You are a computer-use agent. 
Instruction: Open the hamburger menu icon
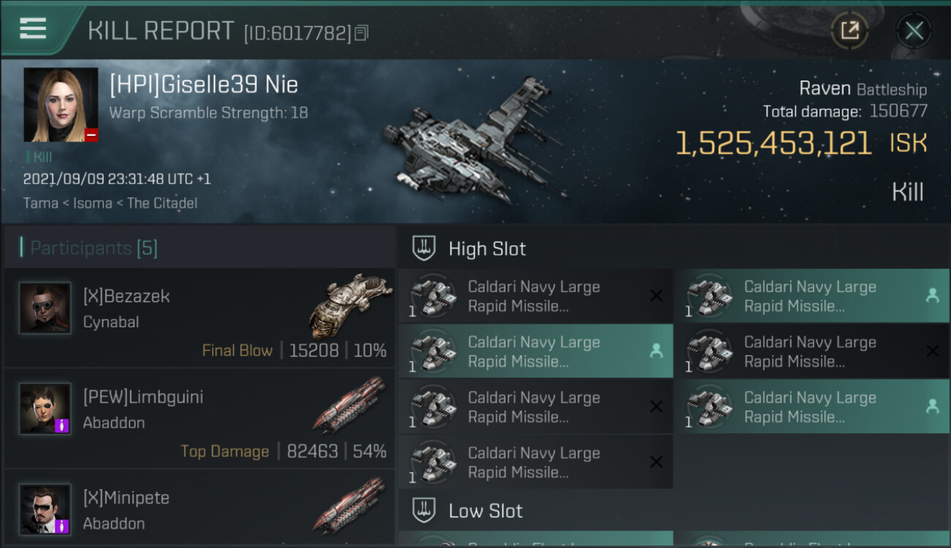click(33, 29)
